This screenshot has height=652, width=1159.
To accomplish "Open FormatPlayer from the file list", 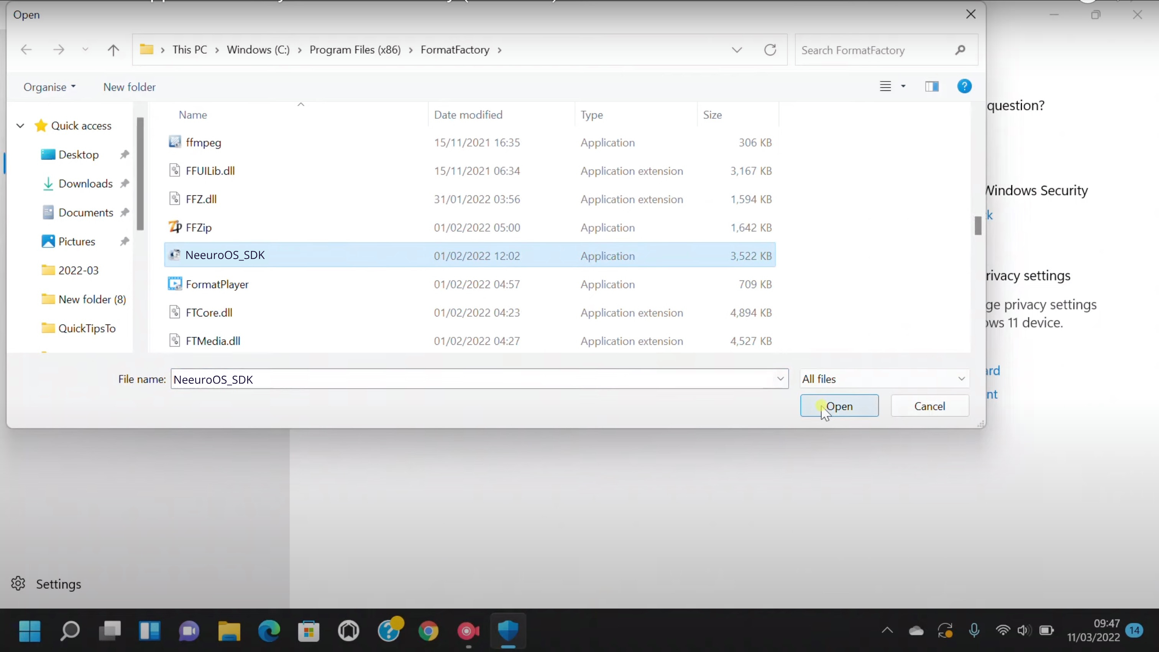I will click(218, 284).
